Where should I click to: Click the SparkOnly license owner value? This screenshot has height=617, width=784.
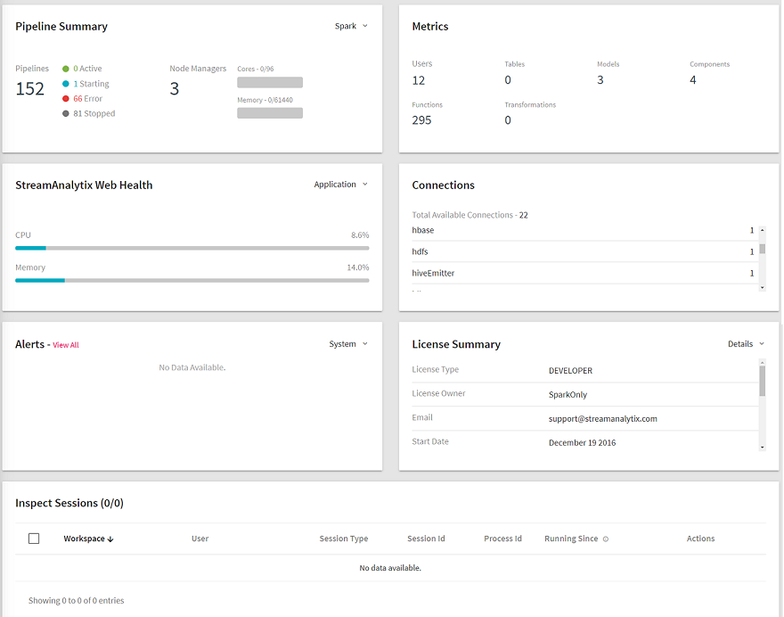click(x=568, y=395)
